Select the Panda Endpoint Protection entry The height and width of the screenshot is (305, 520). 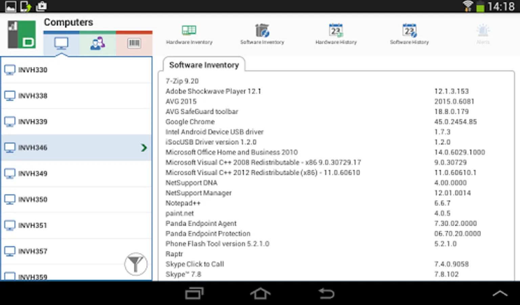coord(208,233)
